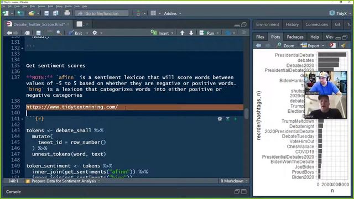Open the Export dropdown in Plots
Viewport: 354px width, 199px height.
[x=313, y=45]
